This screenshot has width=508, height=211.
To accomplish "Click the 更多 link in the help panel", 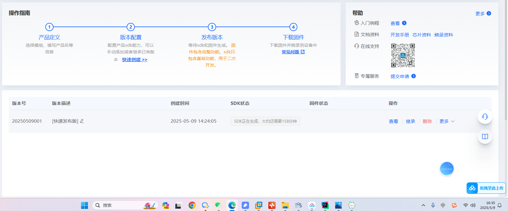I will (x=480, y=14).
